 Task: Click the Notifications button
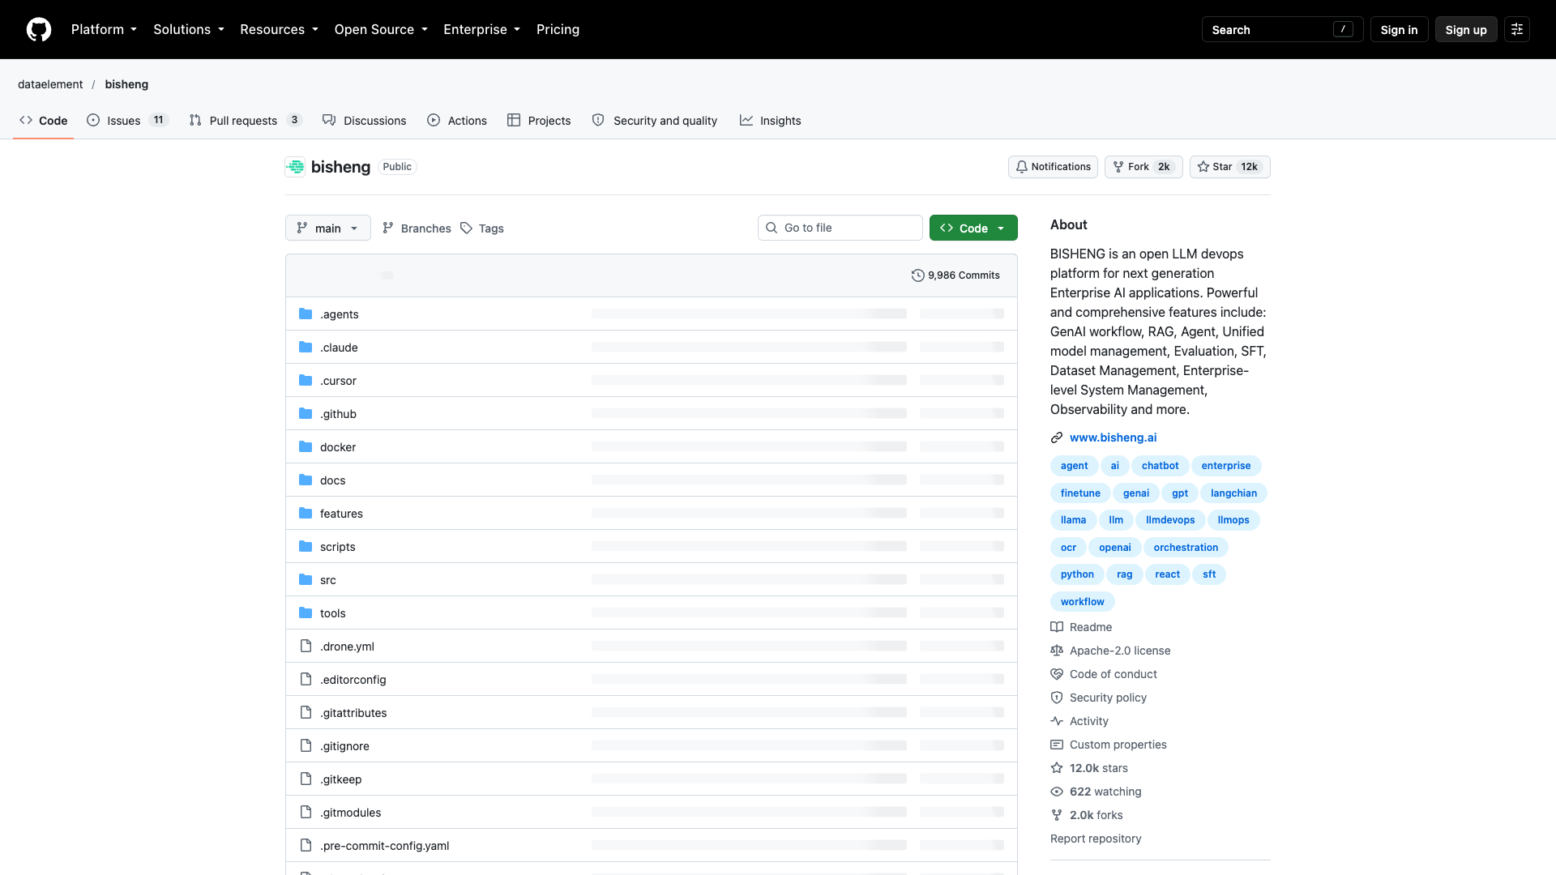1053,167
